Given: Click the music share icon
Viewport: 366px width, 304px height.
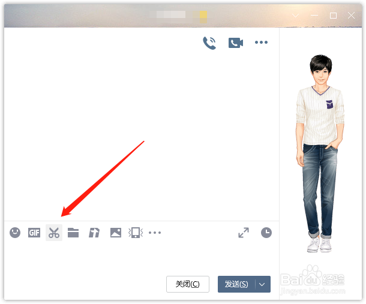Looking at the screenshot, I should (x=94, y=233).
